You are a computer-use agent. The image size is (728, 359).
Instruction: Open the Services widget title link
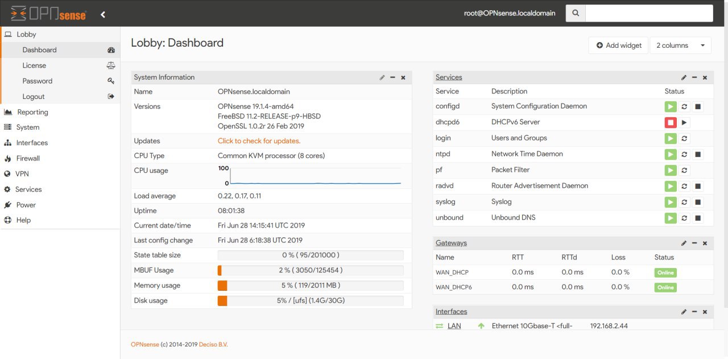449,77
